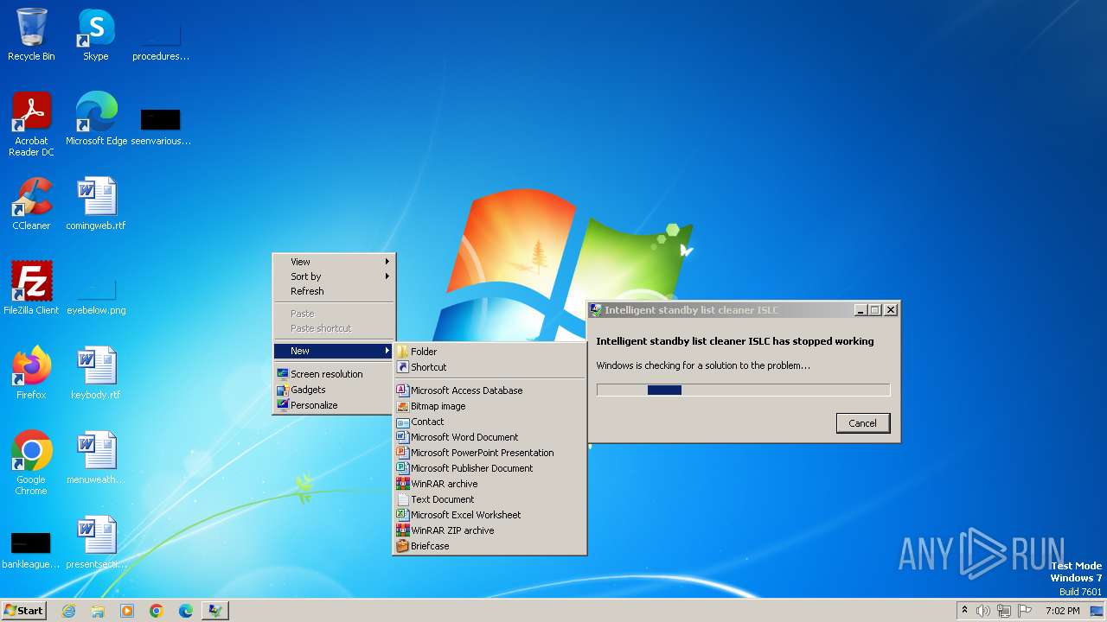This screenshot has width=1107, height=622.
Task: Create a new PowerPoint Presentation
Action: point(490,453)
